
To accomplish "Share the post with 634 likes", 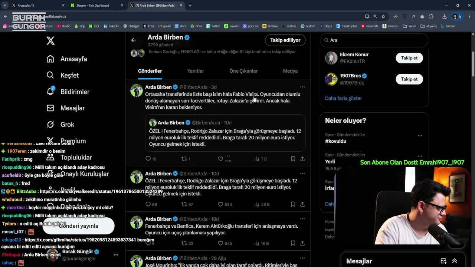I will tap(302, 204).
